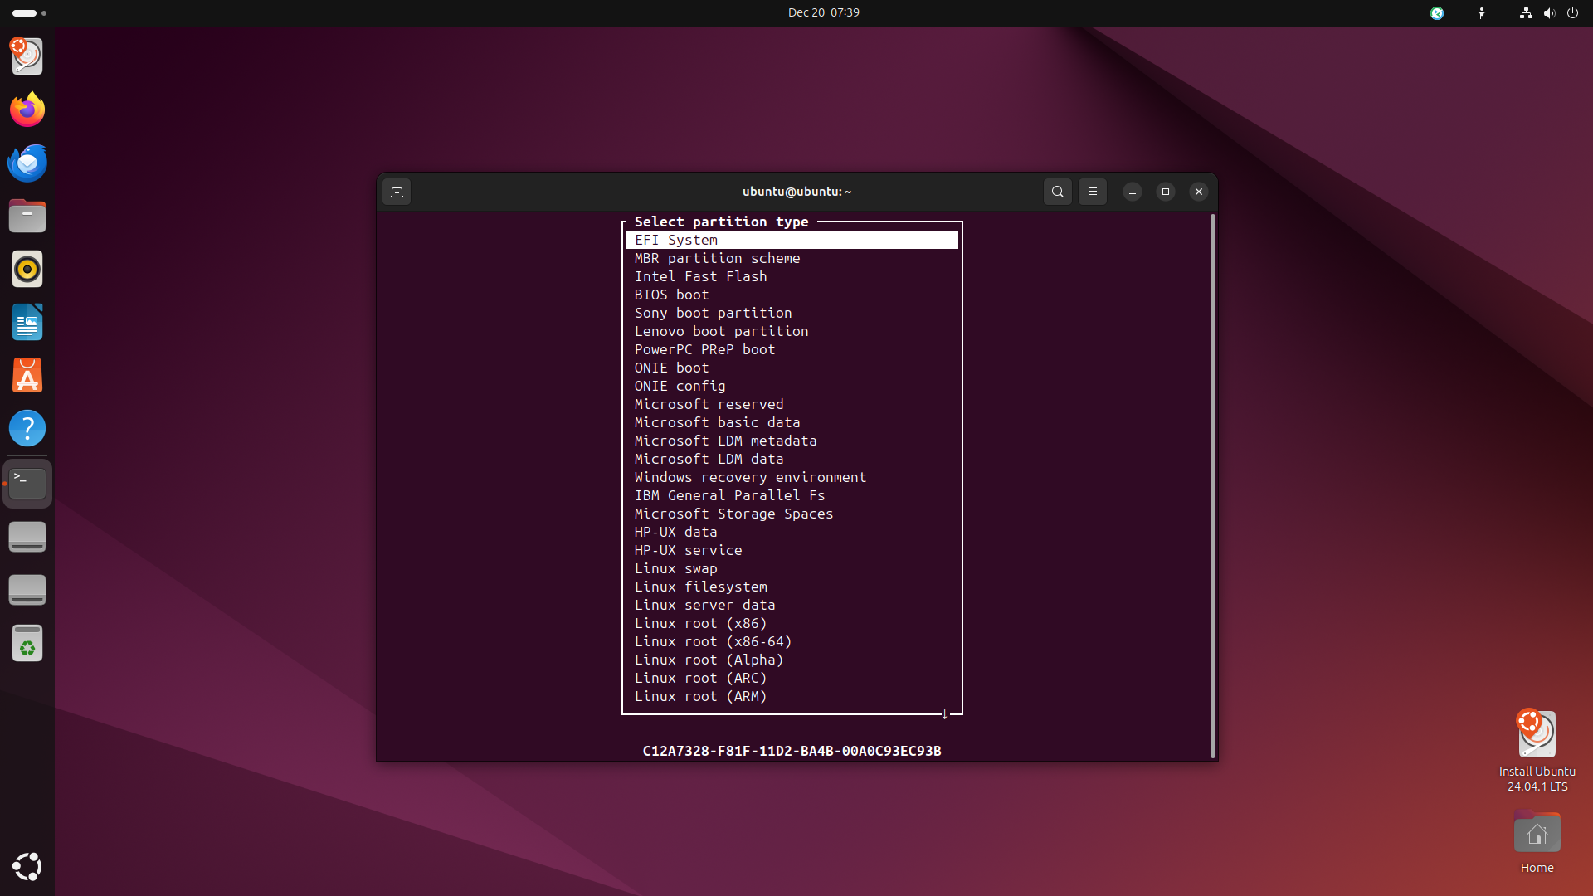The image size is (1593, 896).
Task: Open clock showing Dec 20 07:39
Action: (823, 12)
